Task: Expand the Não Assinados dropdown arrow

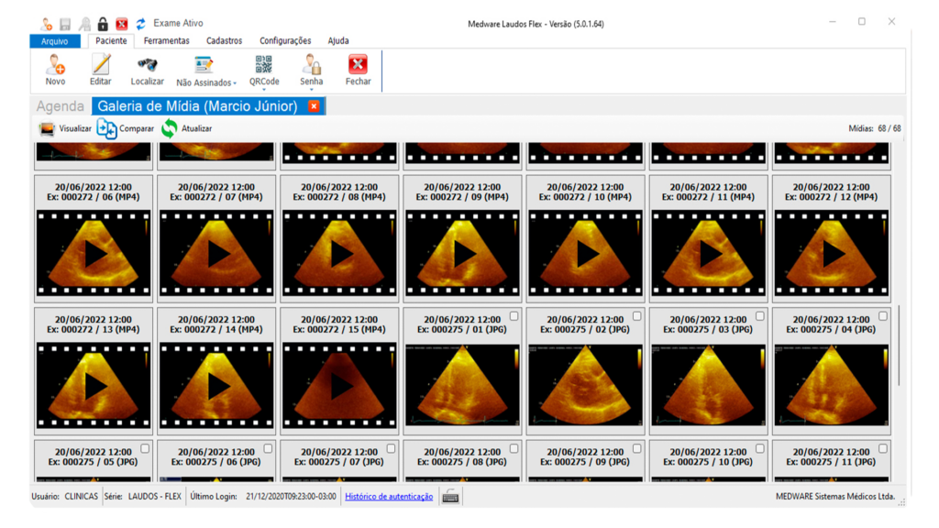Action: pos(235,83)
